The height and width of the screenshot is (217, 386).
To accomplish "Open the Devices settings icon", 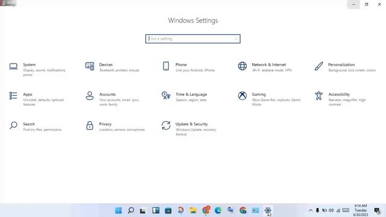I will click(90, 66).
